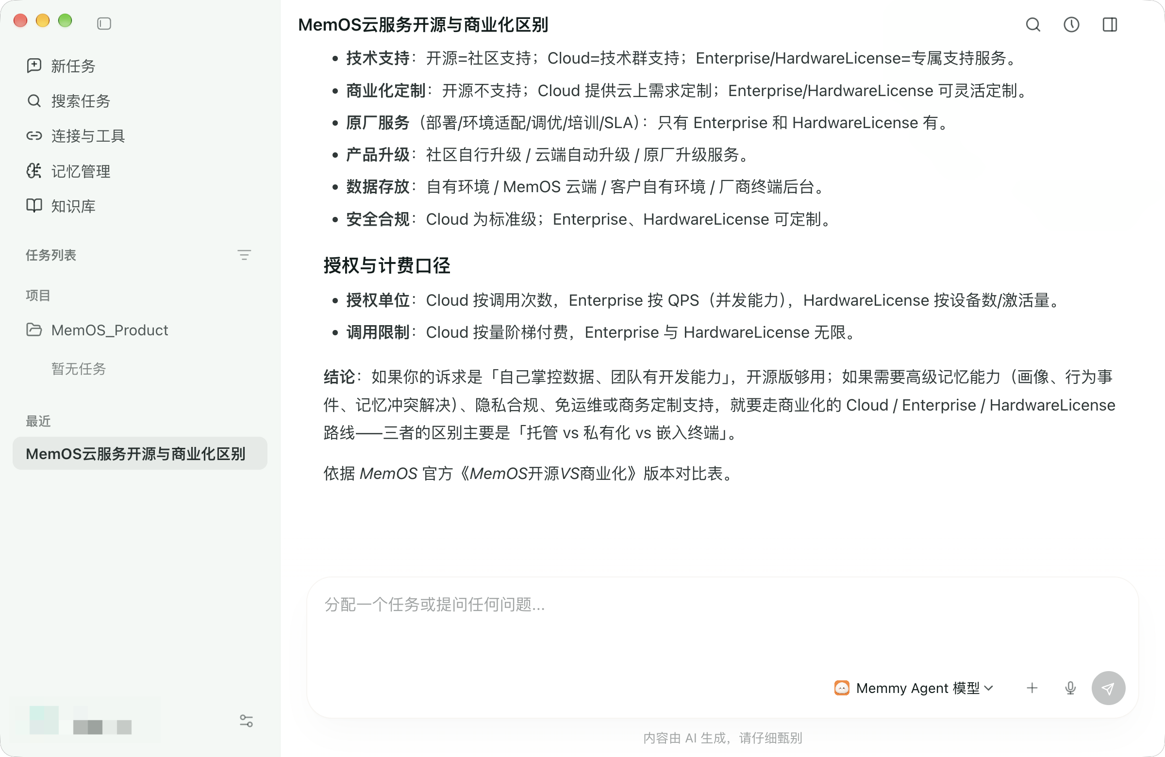Click the search icon in top header

[x=1033, y=24]
